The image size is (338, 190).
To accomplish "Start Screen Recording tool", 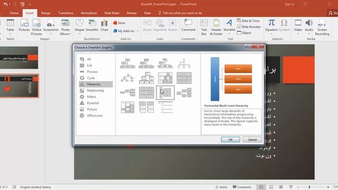I will 322,27.
